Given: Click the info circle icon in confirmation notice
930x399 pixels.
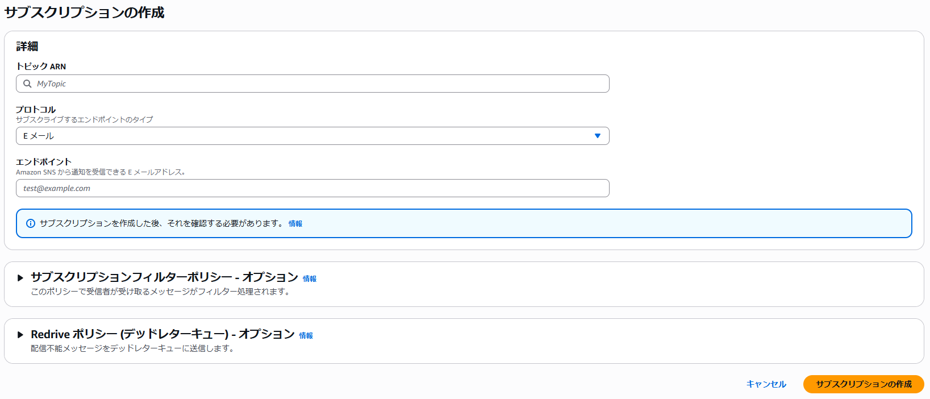Looking at the screenshot, I should point(31,223).
